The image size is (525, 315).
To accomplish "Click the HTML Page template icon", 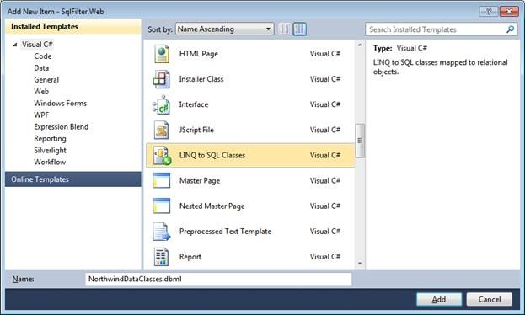I will pyautogui.click(x=162, y=54).
